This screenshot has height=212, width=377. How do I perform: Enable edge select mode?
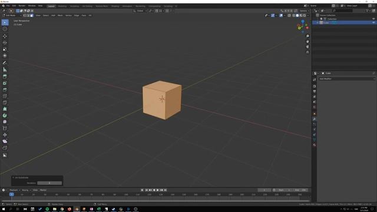[28, 15]
